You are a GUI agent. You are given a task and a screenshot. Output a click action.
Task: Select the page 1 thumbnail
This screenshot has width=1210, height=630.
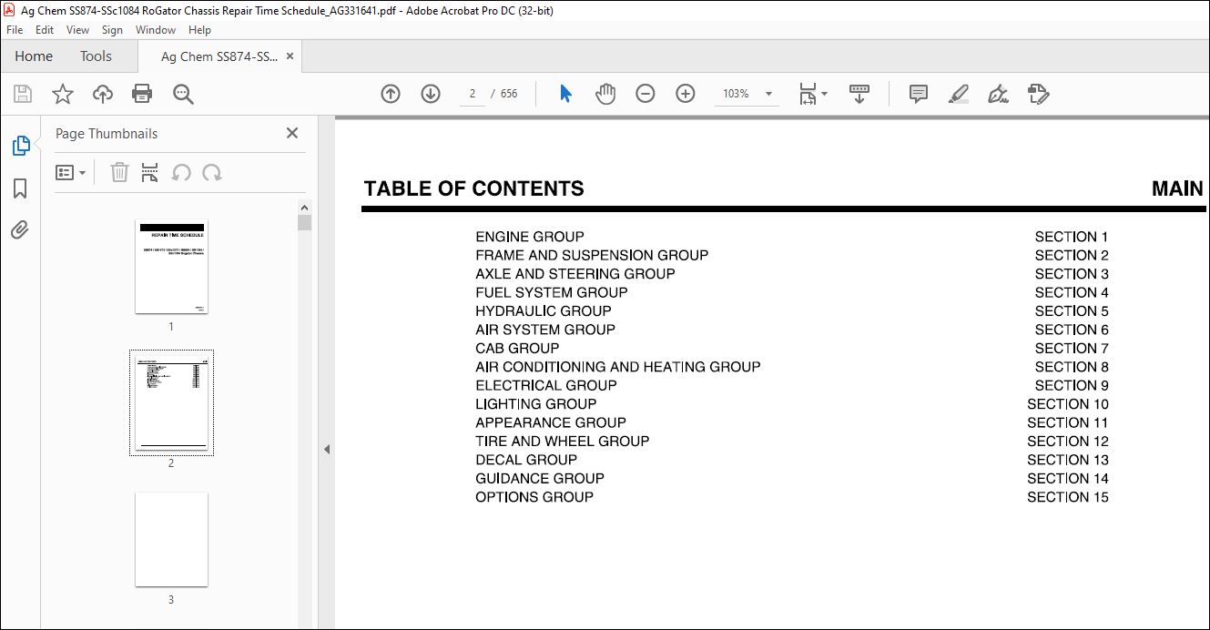click(x=171, y=267)
